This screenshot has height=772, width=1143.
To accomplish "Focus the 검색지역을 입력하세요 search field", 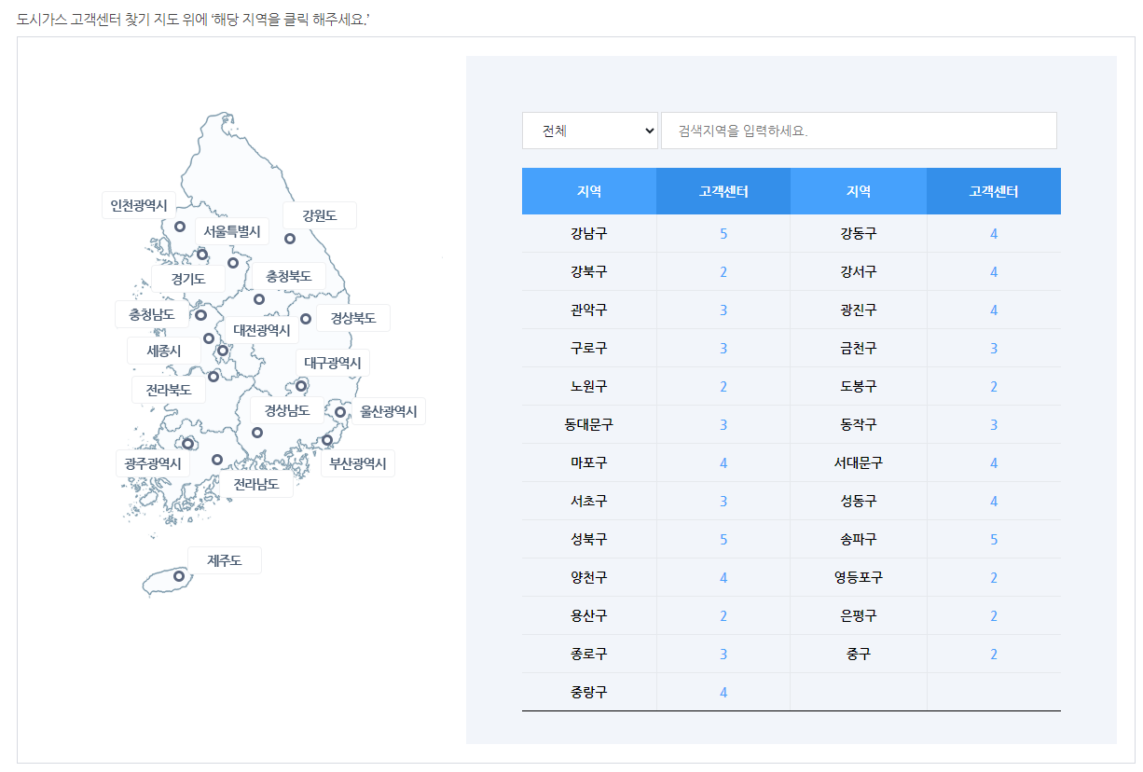I will click(859, 131).
